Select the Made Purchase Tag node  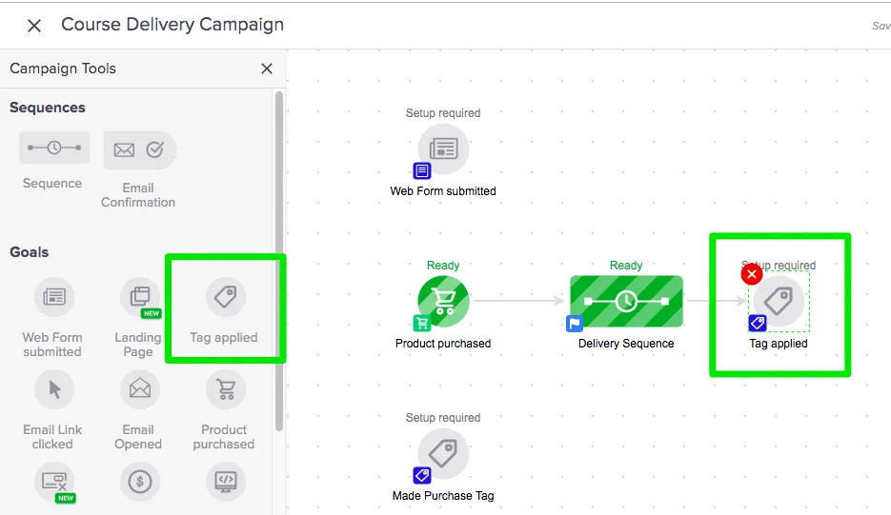pyautogui.click(x=443, y=454)
